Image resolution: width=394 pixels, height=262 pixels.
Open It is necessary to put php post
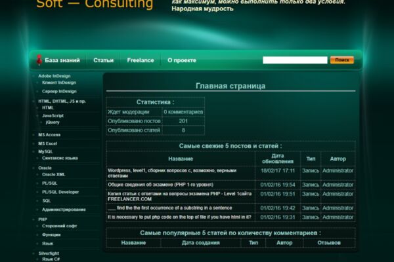point(179,217)
